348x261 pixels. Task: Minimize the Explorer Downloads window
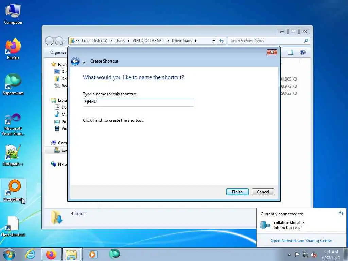click(282, 32)
